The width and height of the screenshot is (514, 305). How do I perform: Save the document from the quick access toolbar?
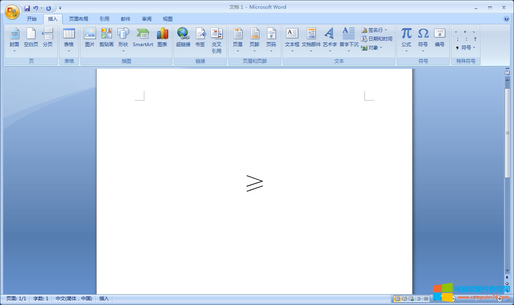27,8
